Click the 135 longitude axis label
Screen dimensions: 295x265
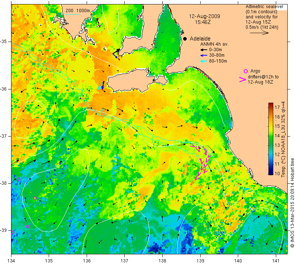(49, 261)
